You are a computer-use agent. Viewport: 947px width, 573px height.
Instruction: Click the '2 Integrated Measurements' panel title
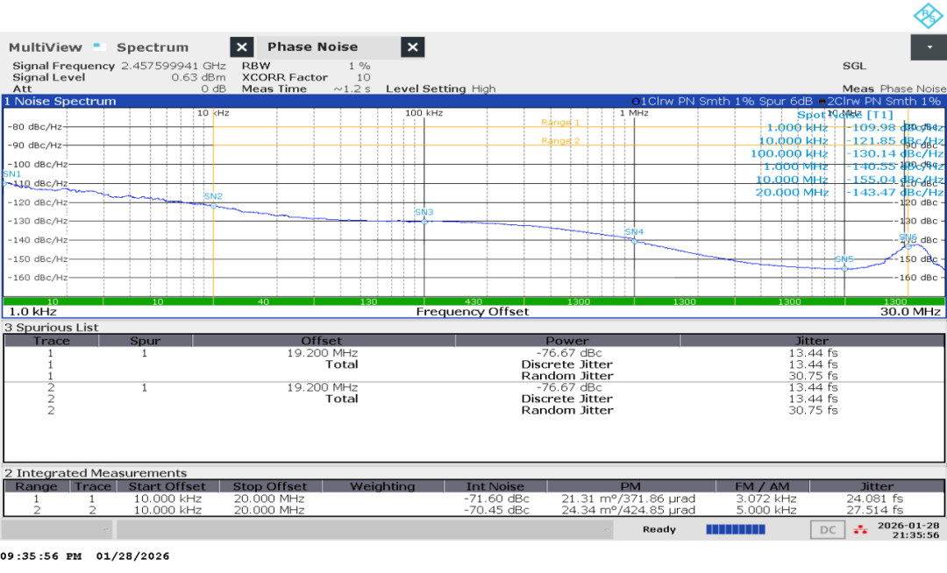pos(96,473)
